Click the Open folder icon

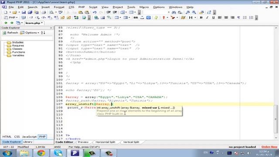14,12
